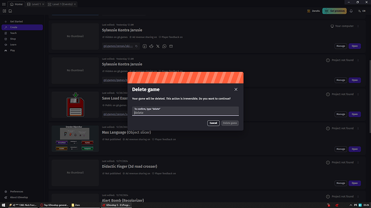Open options menu beside Your computer
This screenshot has width=371, height=208.
tap(358, 26)
